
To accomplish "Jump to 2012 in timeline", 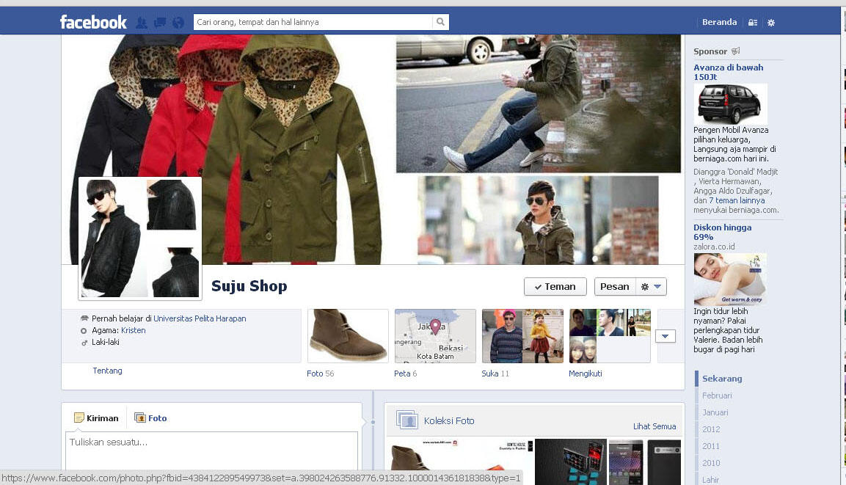I will tap(710, 429).
